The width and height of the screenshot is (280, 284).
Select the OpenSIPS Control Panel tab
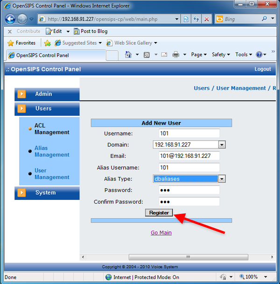point(56,55)
